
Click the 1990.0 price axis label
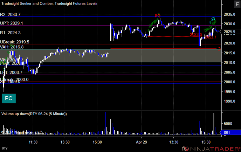coord(229,101)
